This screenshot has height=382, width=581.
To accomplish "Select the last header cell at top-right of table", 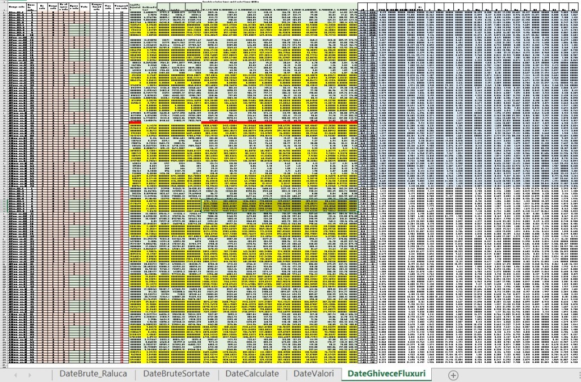I will (574, 8).
